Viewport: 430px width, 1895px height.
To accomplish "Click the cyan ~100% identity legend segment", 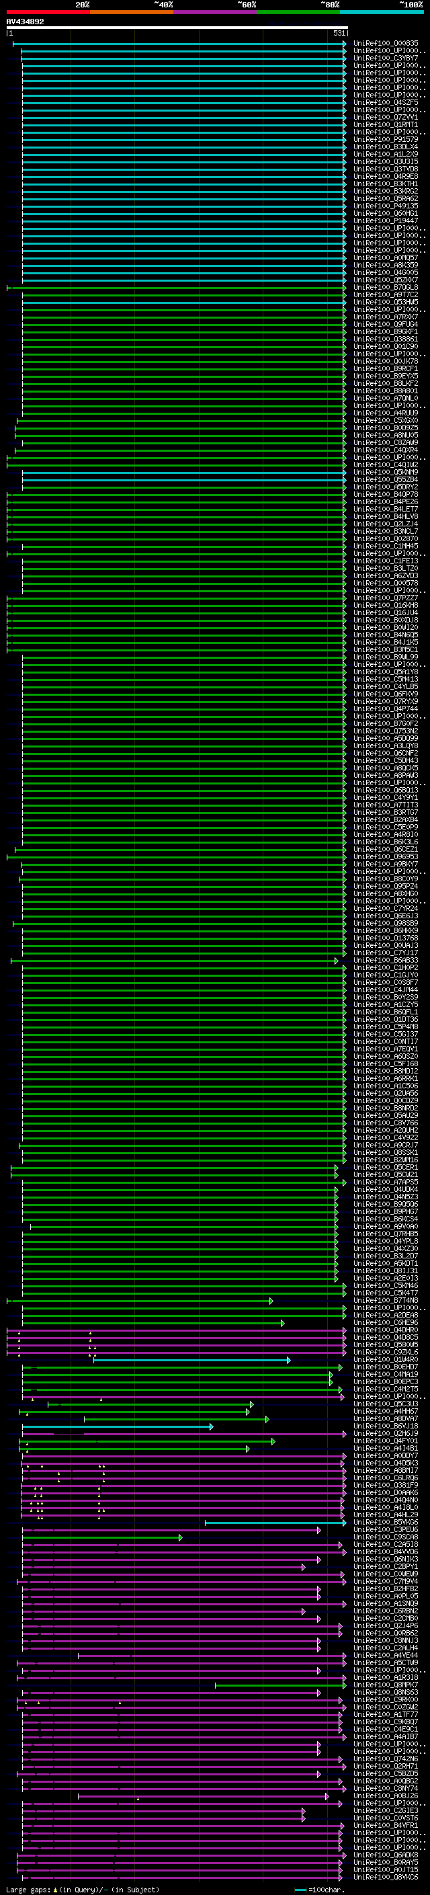I will [x=381, y=12].
